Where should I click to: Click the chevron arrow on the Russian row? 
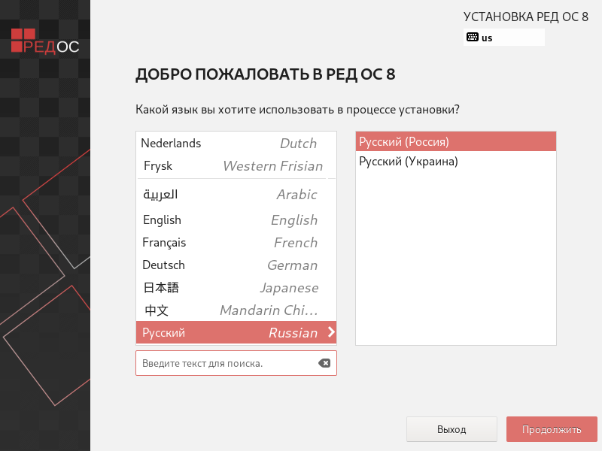331,332
